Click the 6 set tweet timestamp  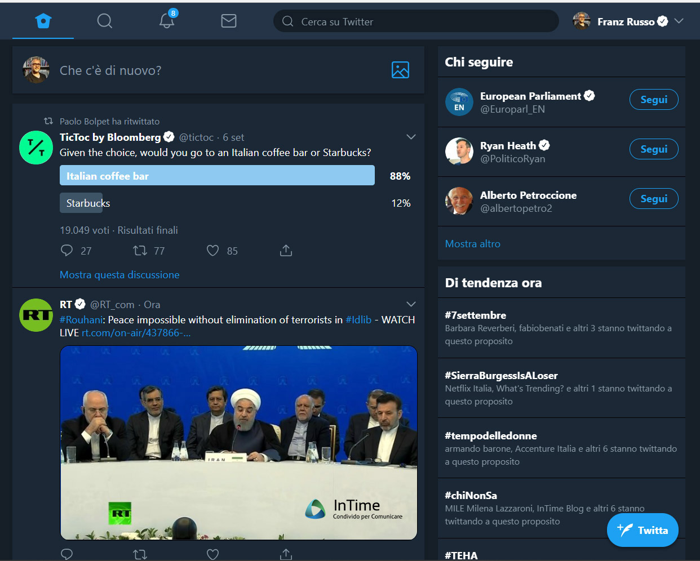tap(233, 137)
